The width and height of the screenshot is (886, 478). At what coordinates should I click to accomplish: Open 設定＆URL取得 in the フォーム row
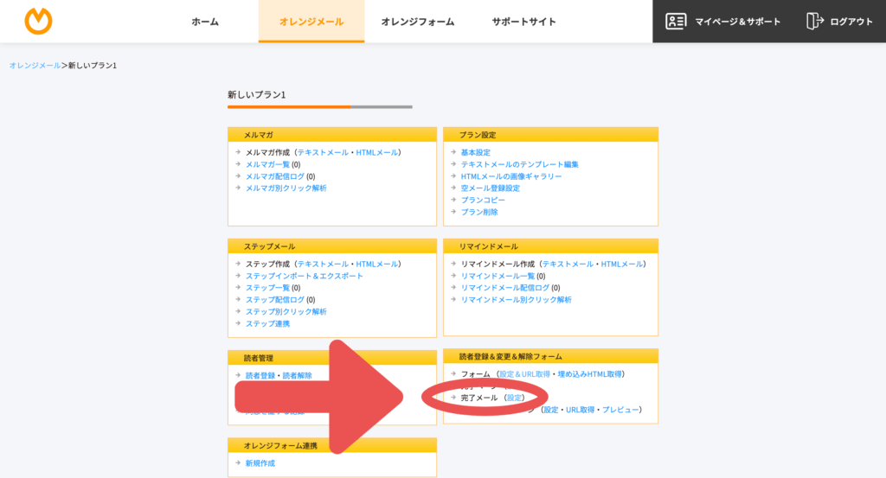(x=524, y=374)
